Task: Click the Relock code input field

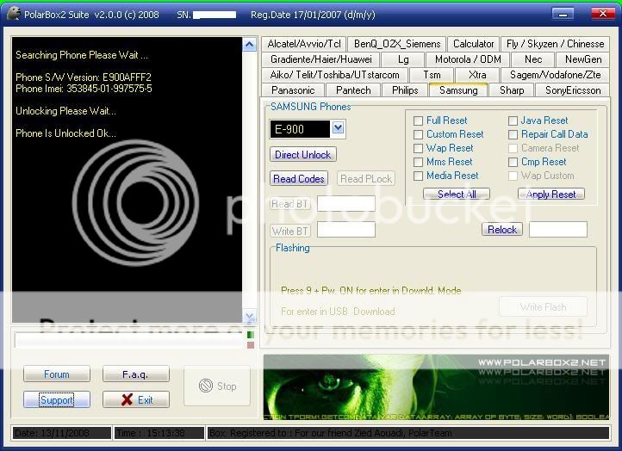Action: pyautogui.click(x=557, y=230)
